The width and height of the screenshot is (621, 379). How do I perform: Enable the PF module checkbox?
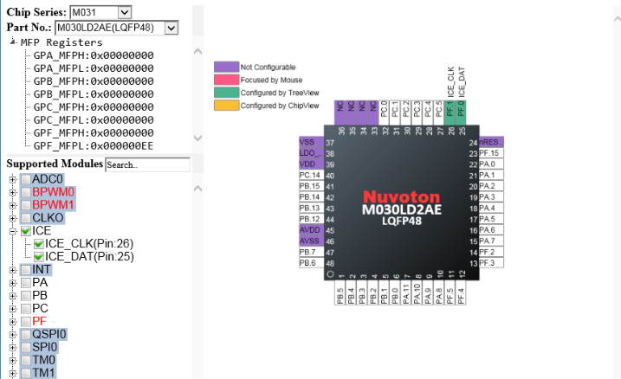[26, 322]
